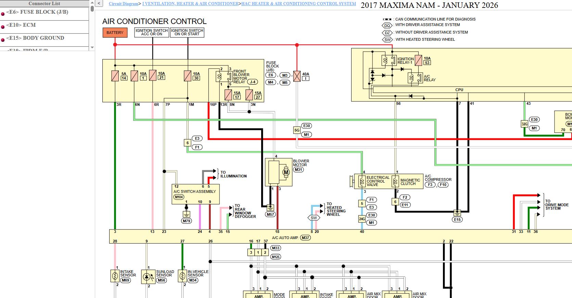Open connector E6 label by fuse block

pyautogui.click(x=271, y=75)
